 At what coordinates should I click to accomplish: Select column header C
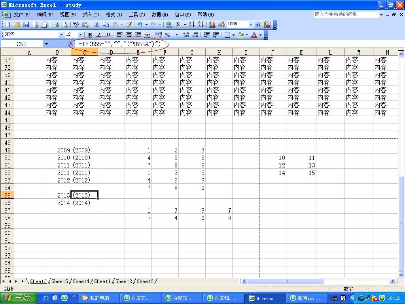coord(84,53)
